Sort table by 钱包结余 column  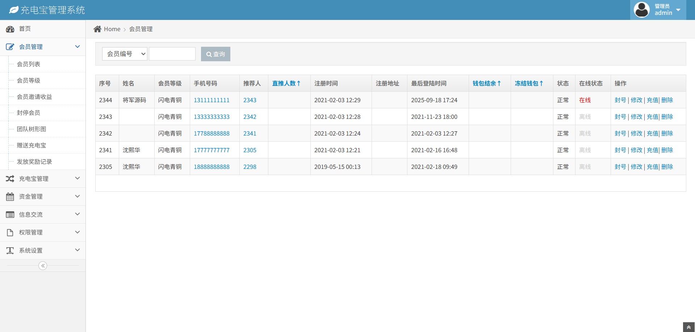tap(486, 83)
